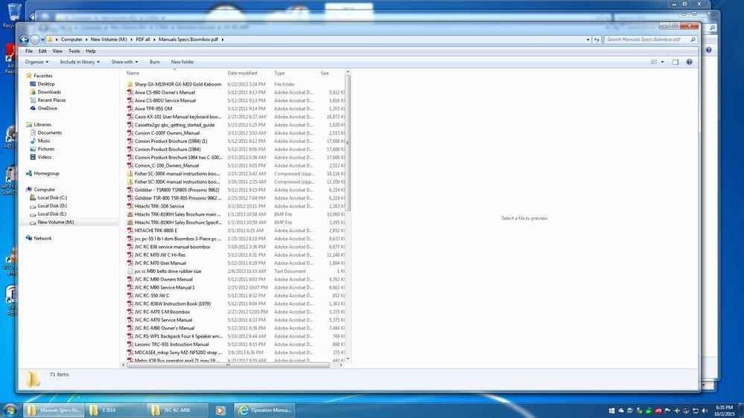Open the View menu
Screen dimensions: 744x418
[57, 51]
